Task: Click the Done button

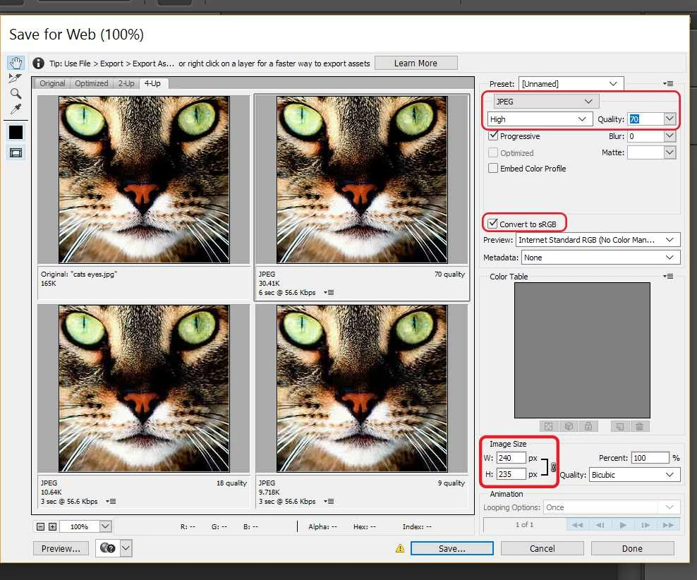Action: pos(632,548)
